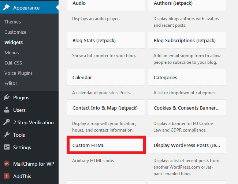Click the MailChimp for WP icon

coord(7,163)
